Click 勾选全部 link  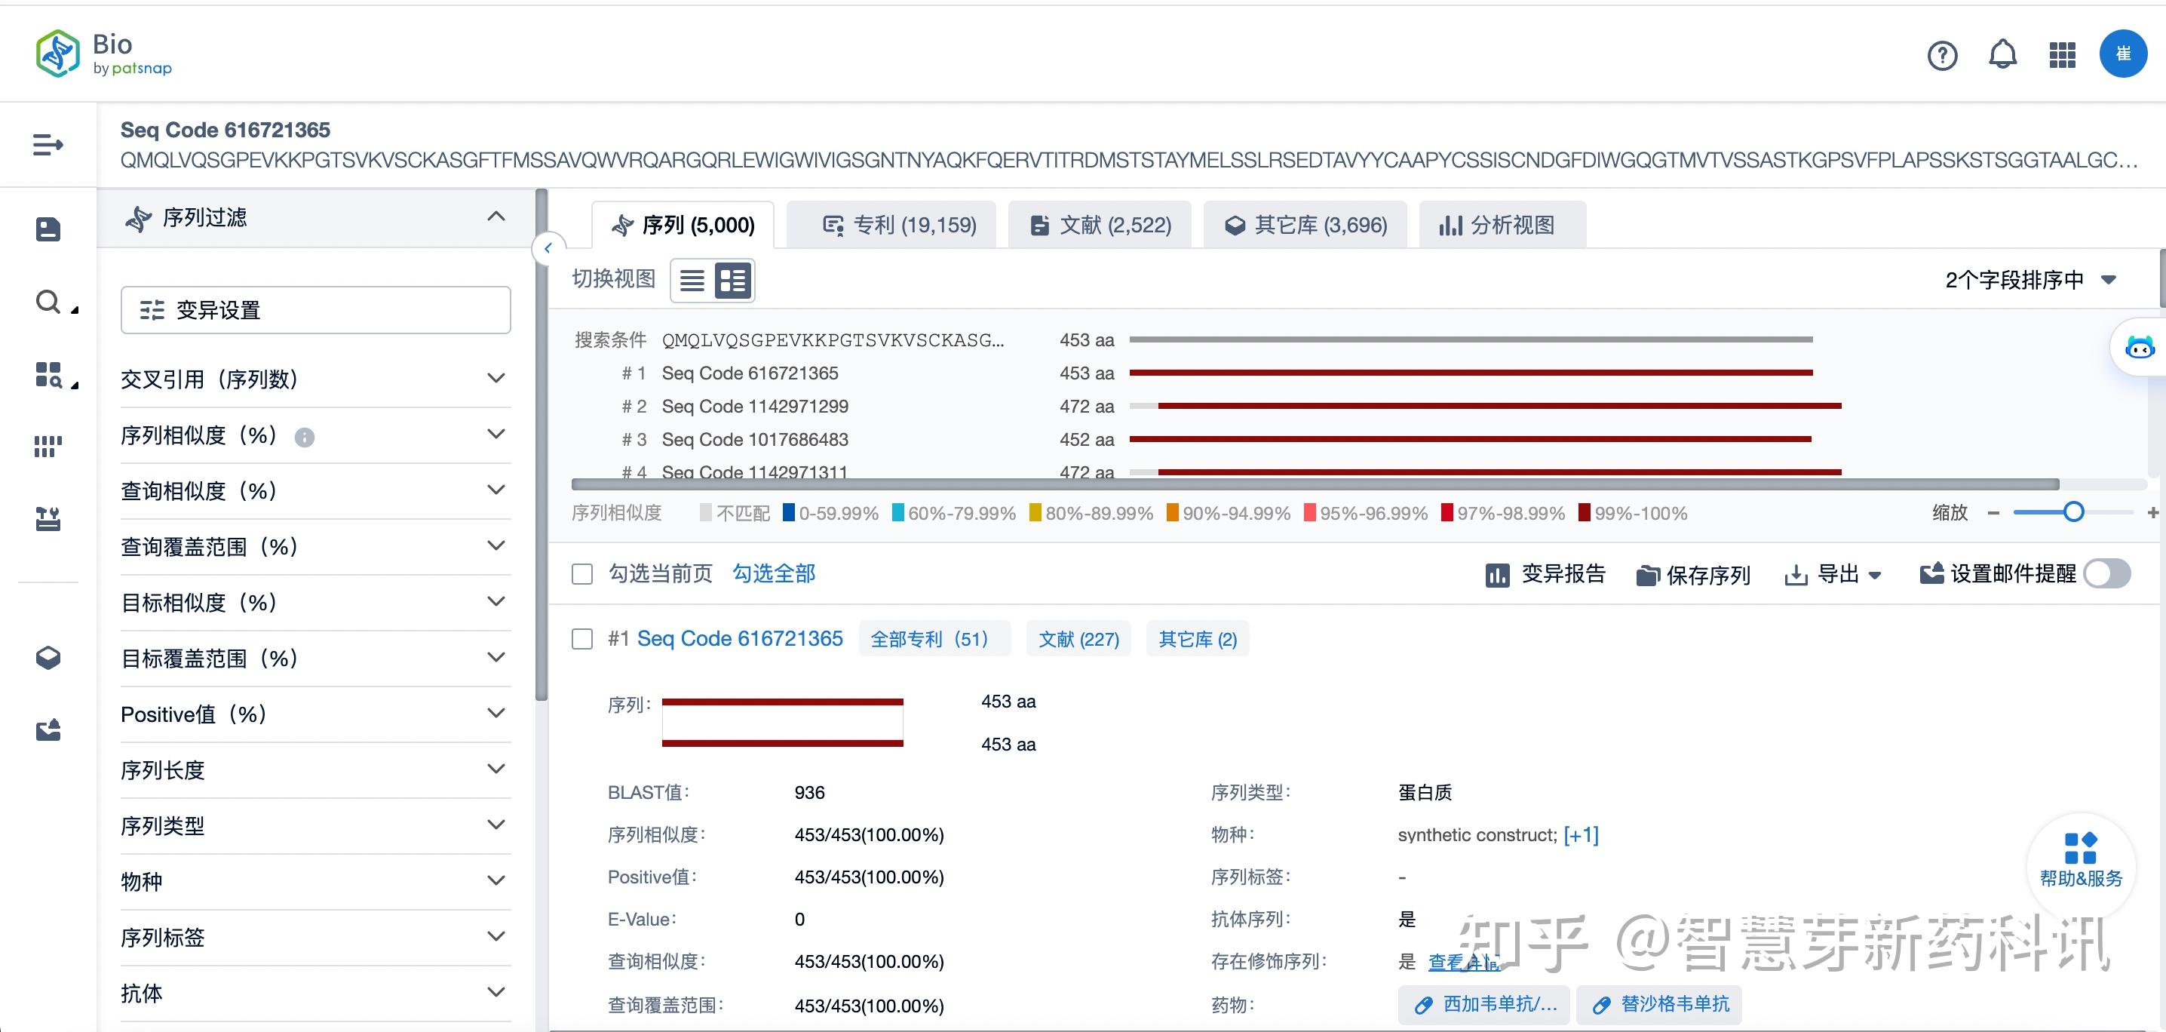coord(774,573)
